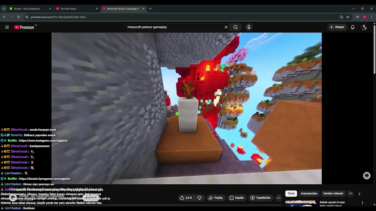
Task: Go back in browser history
Action: [4, 17]
